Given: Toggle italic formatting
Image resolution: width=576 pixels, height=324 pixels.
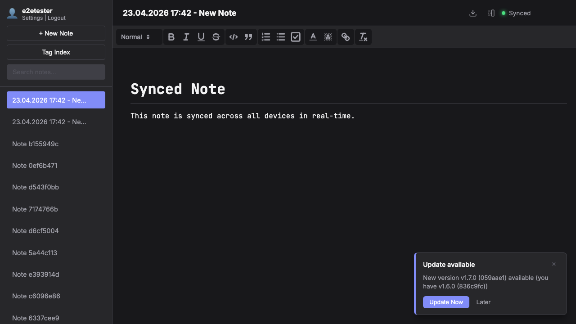Looking at the screenshot, I should 186,37.
